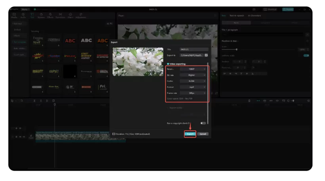Click the Export button in the dialog
The width and height of the screenshot is (325, 181).
tap(190, 134)
